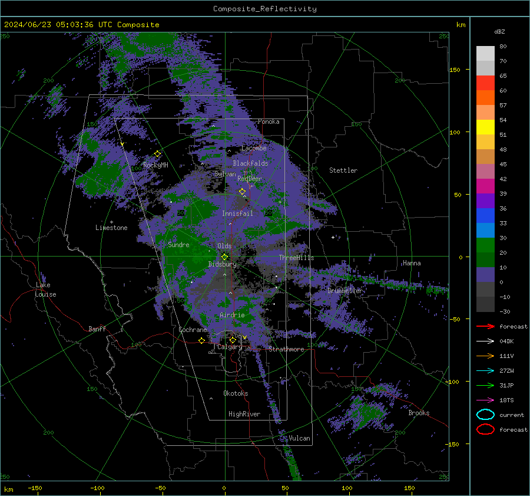The height and width of the screenshot is (496, 530).
Task: Click the cyan 'current' ellipse icon
Action: 485,415
